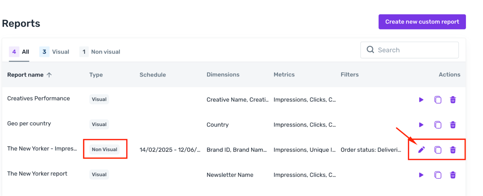The image size is (483, 196).
Task: Switch to the Non visual tab
Action: pos(100,52)
